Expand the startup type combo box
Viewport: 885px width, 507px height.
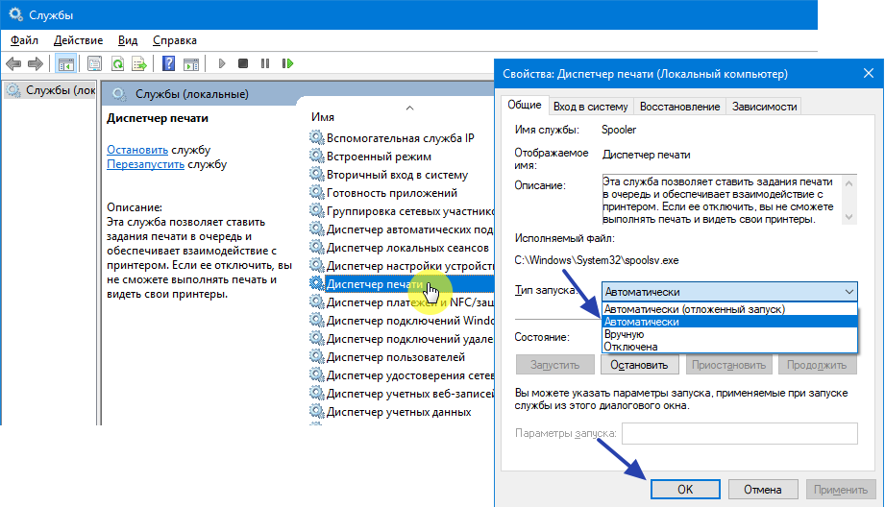[730, 291]
